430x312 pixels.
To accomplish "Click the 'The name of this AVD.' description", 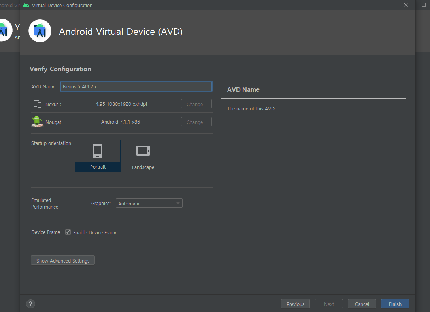I will (251, 109).
